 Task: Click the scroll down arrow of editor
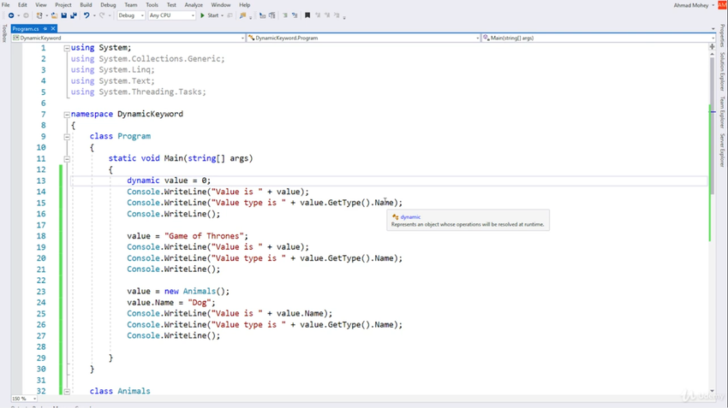coord(712,391)
